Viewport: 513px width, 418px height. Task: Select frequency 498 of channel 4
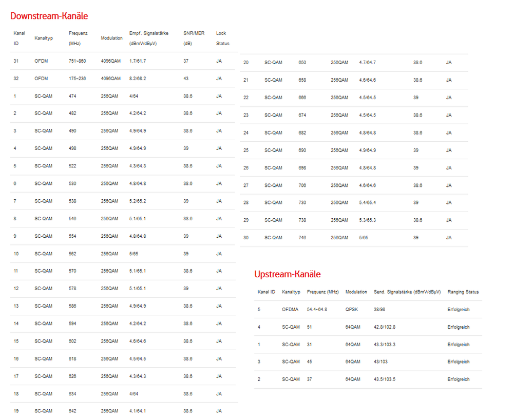72,148
